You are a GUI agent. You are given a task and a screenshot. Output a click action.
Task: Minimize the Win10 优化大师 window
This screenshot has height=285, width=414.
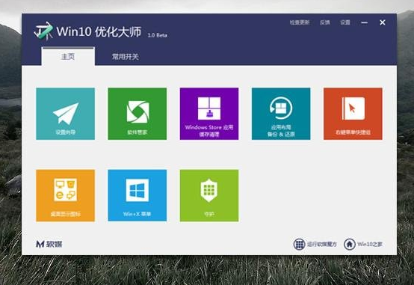pyautogui.click(x=365, y=22)
